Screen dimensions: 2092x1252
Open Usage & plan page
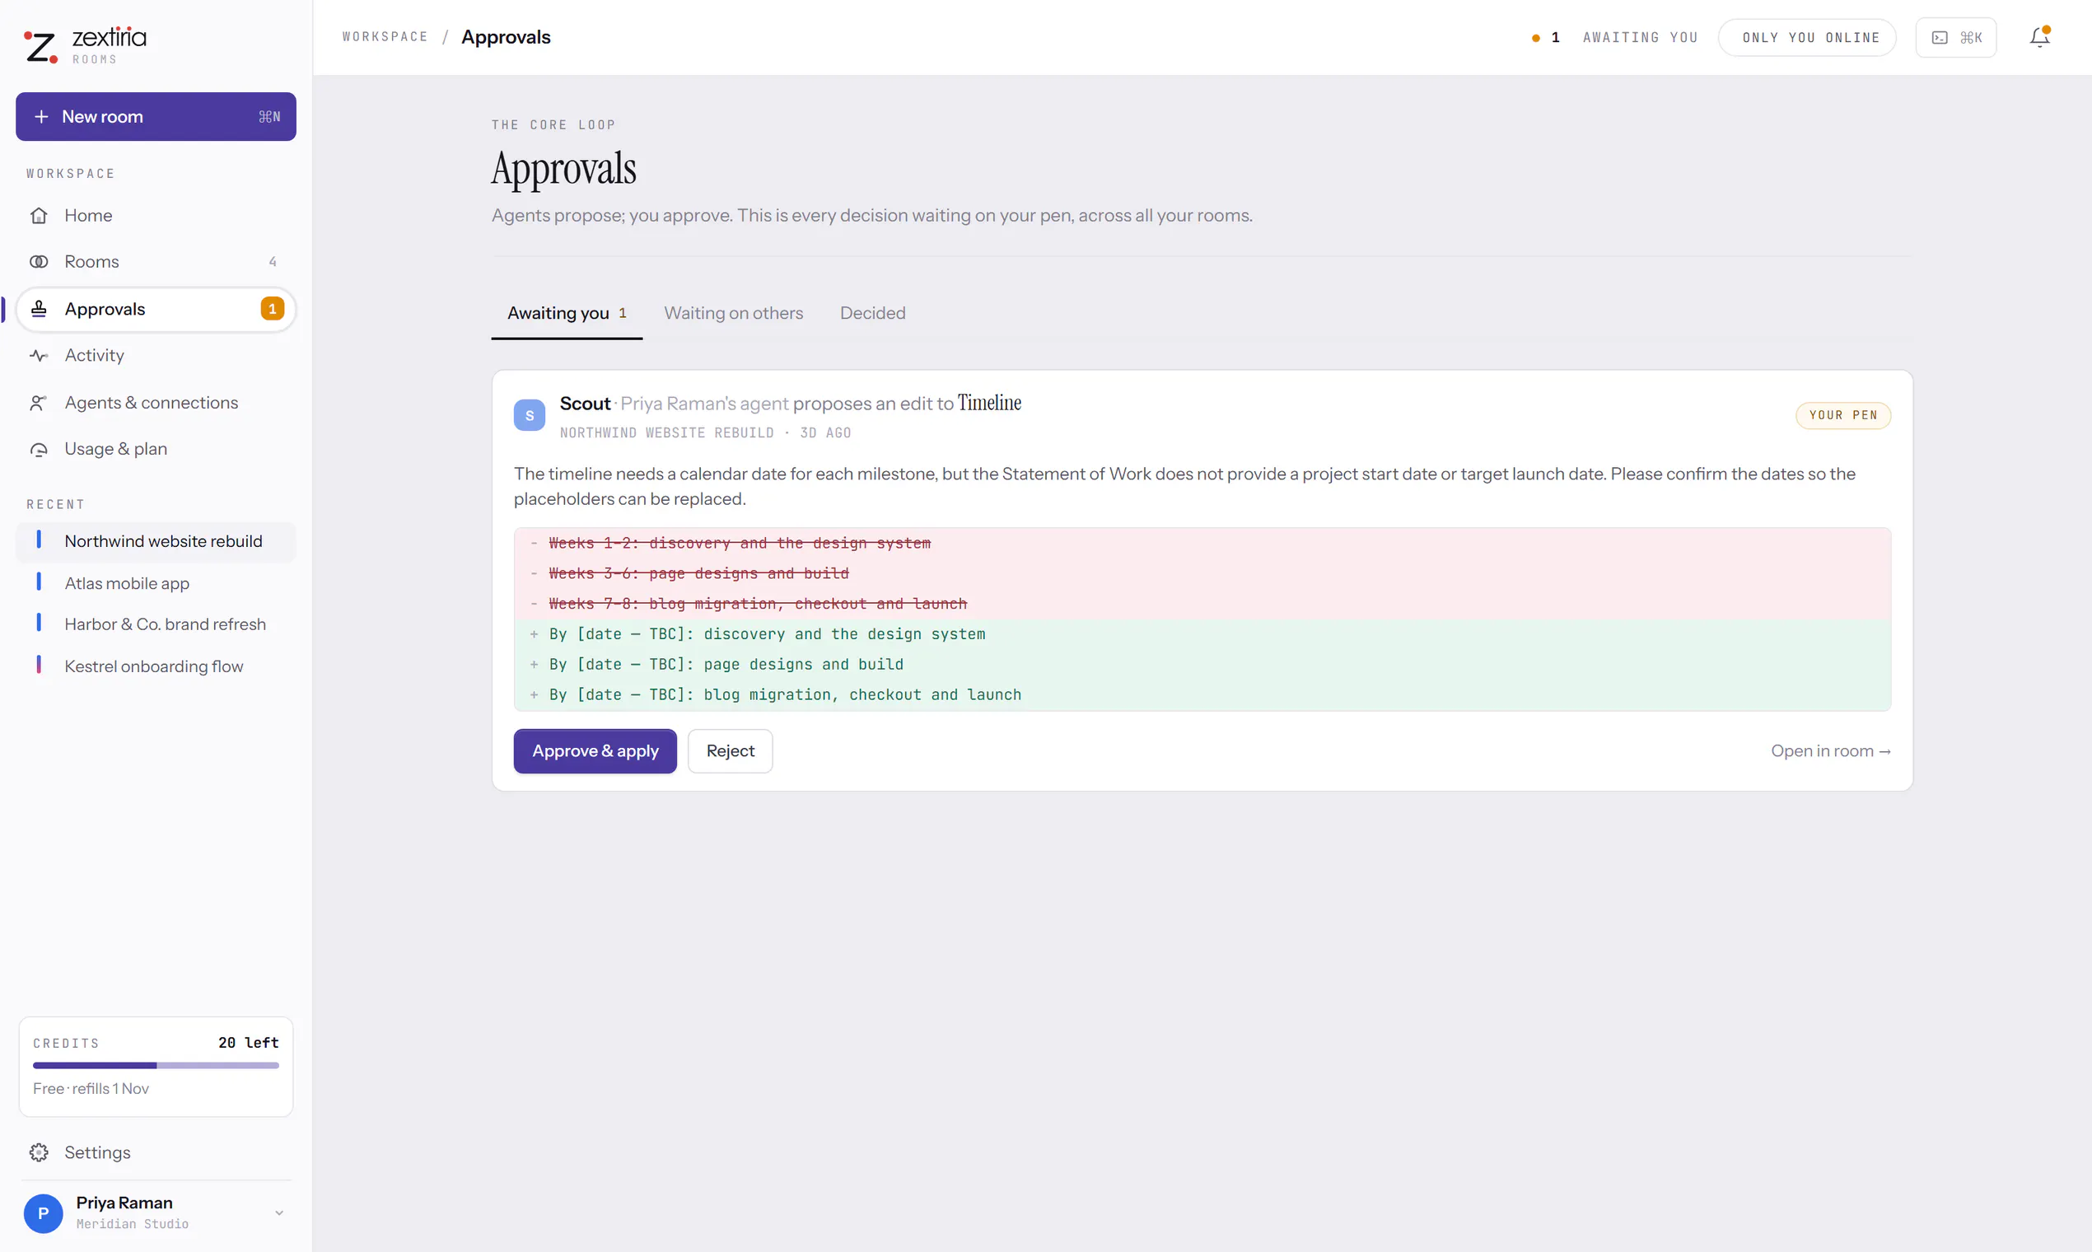[156, 449]
